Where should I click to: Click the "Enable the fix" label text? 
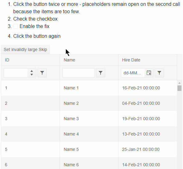[x=34, y=26]
